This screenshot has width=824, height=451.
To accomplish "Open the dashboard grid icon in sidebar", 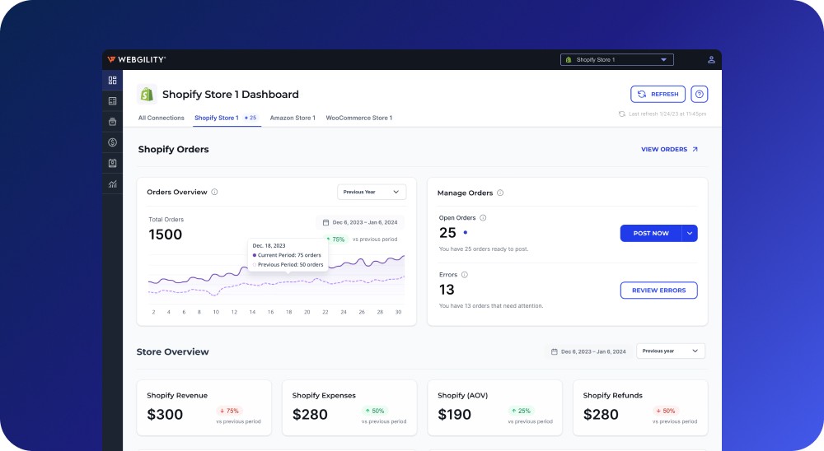I will coord(112,81).
